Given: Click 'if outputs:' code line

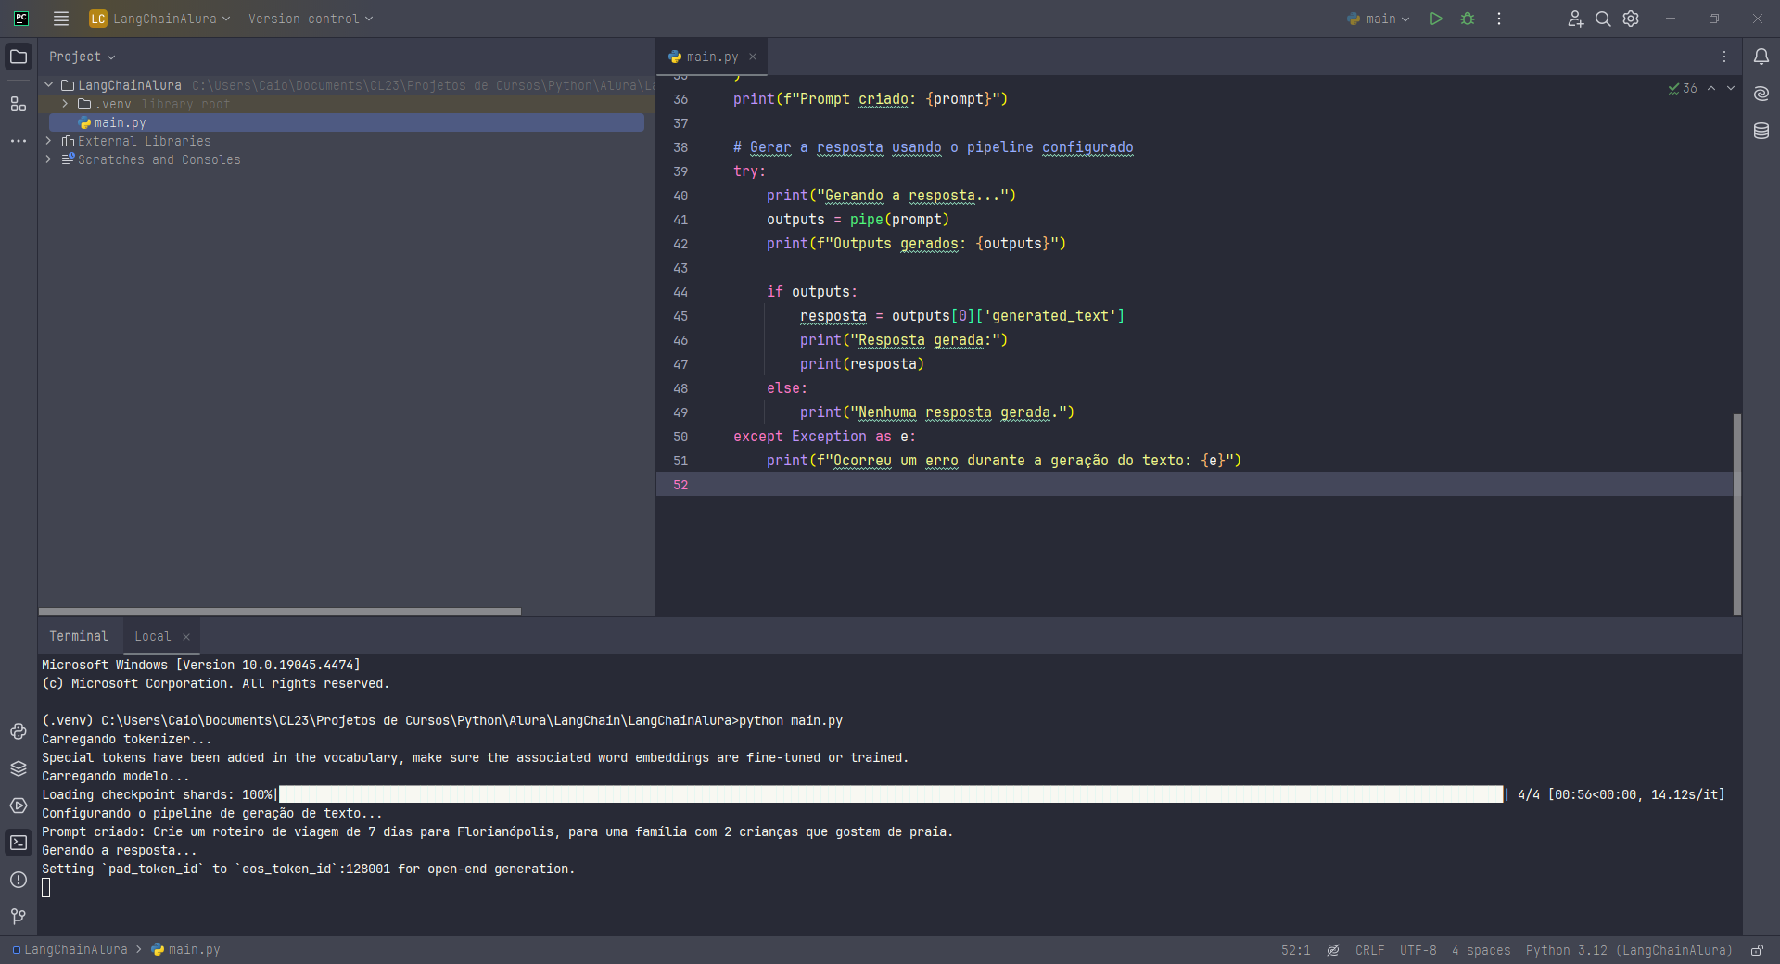Looking at the screenshot, I should coord(811,292).
